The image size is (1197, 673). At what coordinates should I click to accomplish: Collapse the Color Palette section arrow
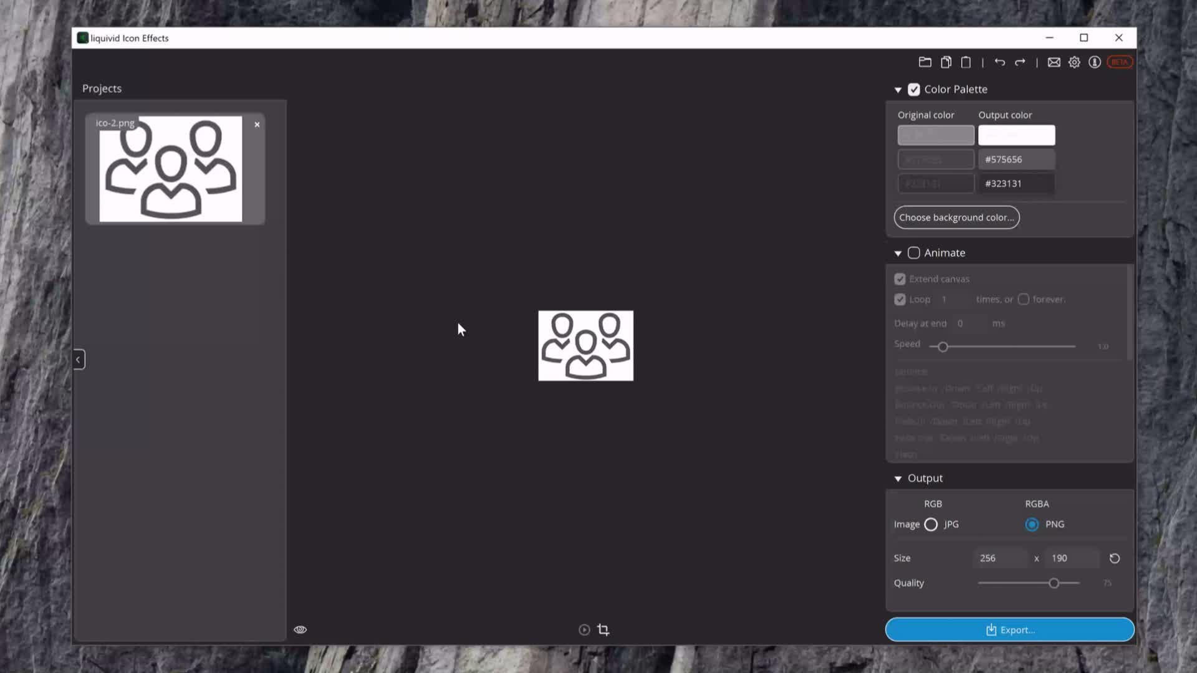pyautogui.click(x=898, y=90)
